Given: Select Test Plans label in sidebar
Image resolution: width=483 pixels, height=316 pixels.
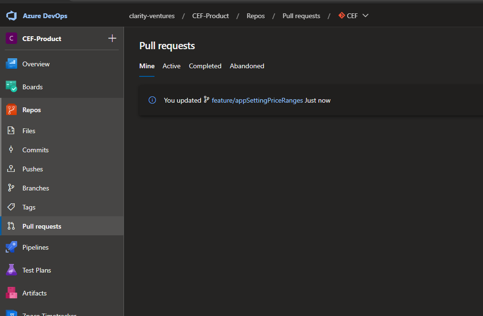Looking at the screenshot, I should pos(37,270).
